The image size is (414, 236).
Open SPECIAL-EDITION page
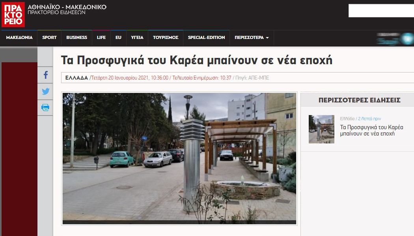pos(206,38)
